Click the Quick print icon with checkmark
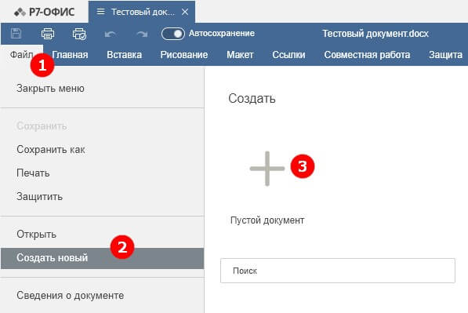This screenshot has height=313, width=468. click(79, 34)
